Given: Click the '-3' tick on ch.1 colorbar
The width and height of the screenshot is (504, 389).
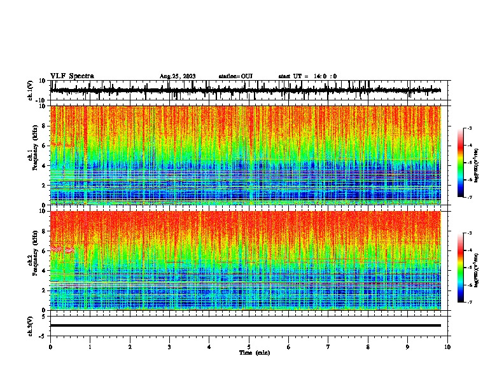Looking at the screenshot, I should (x=470, y=128).
